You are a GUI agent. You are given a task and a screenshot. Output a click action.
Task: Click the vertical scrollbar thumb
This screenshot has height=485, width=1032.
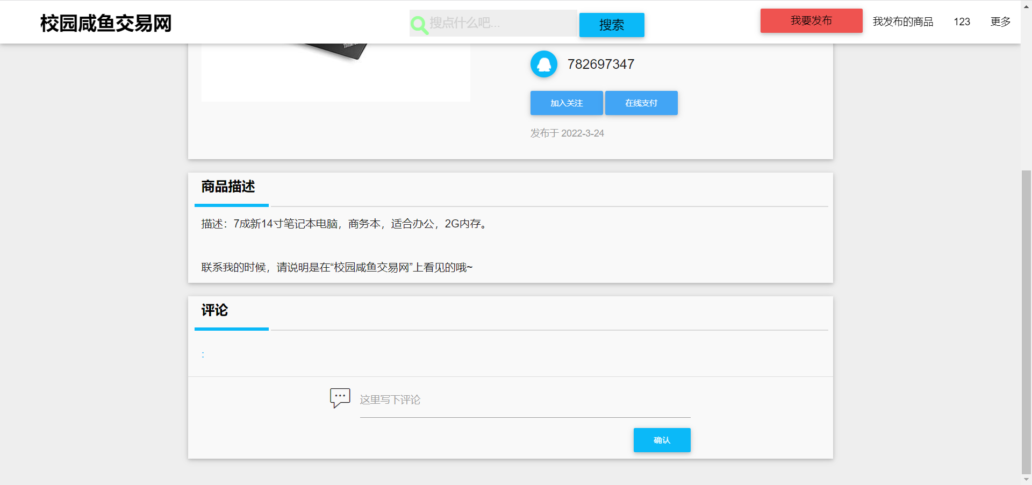[x=1026, y=322]
